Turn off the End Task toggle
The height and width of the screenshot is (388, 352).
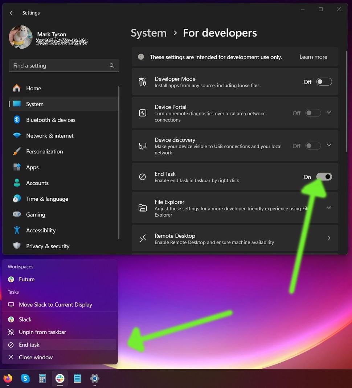(324, 177)
